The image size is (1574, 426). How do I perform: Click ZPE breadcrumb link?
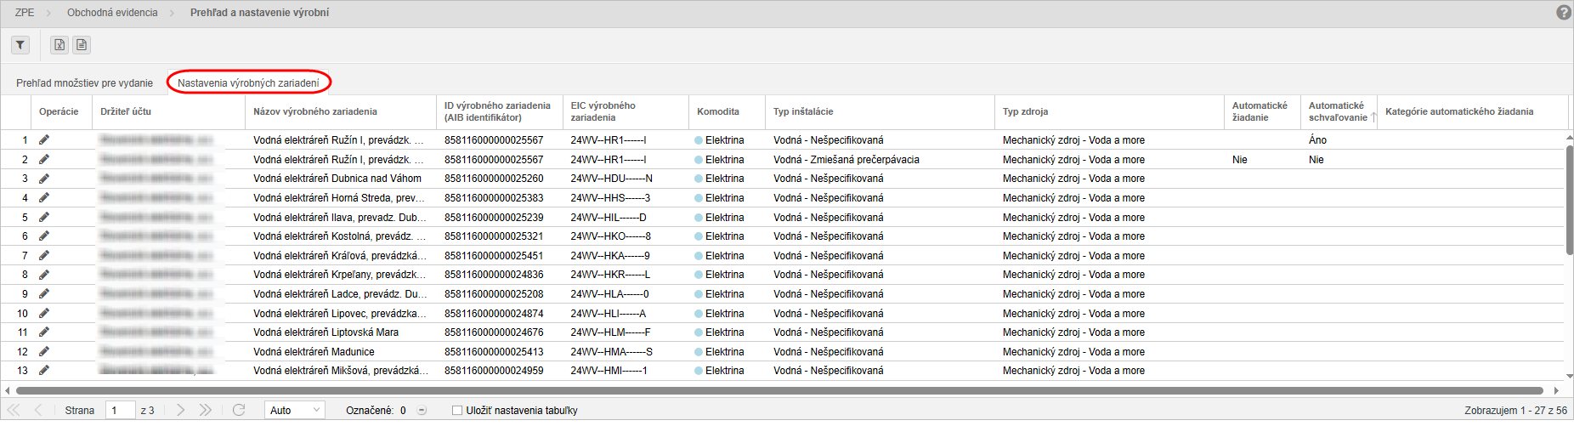coord(25,13)
